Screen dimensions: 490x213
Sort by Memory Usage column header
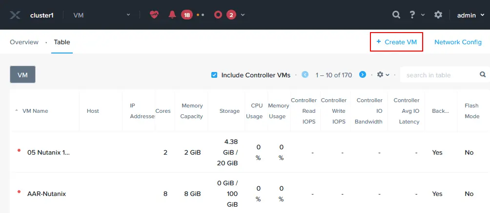[278, 111]
